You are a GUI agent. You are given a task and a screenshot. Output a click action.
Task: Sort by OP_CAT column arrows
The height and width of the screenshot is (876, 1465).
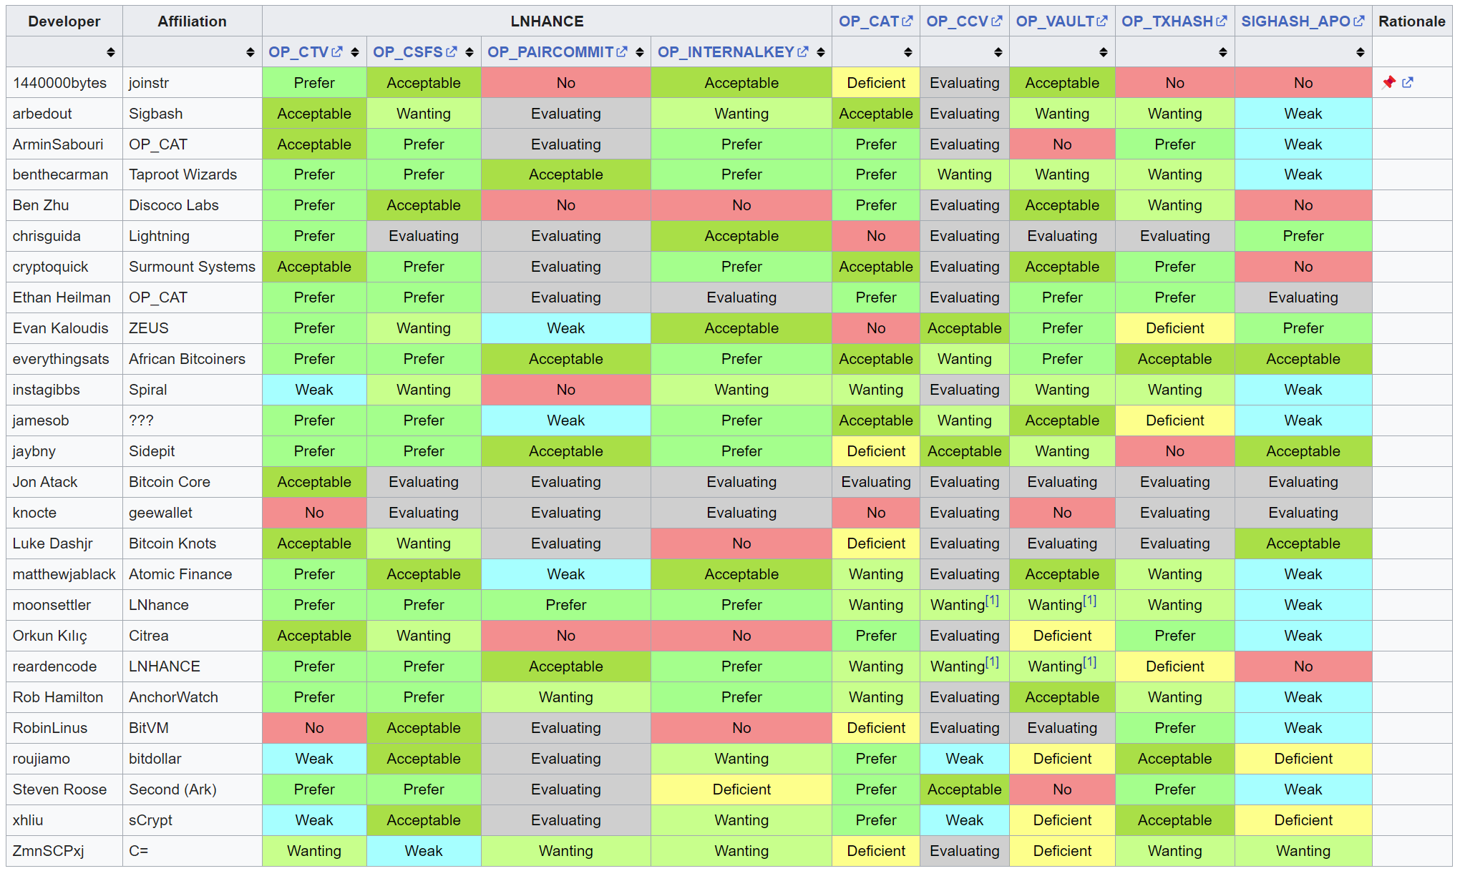(908, 52)
